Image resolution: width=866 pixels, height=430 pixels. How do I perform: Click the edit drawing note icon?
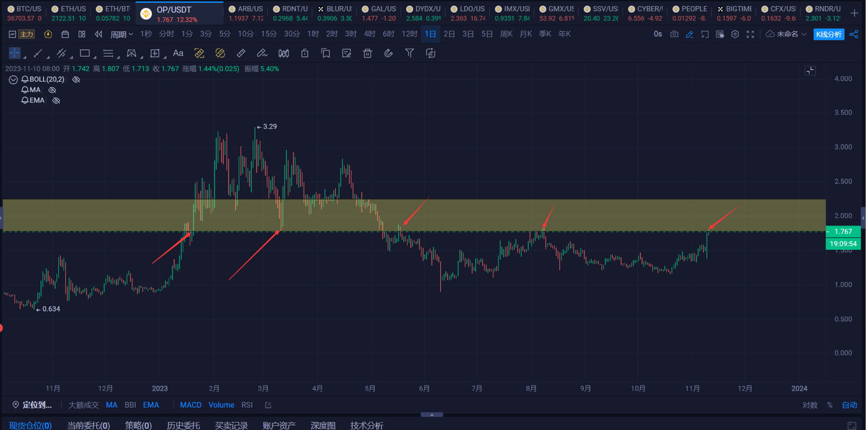coord(347,53)
